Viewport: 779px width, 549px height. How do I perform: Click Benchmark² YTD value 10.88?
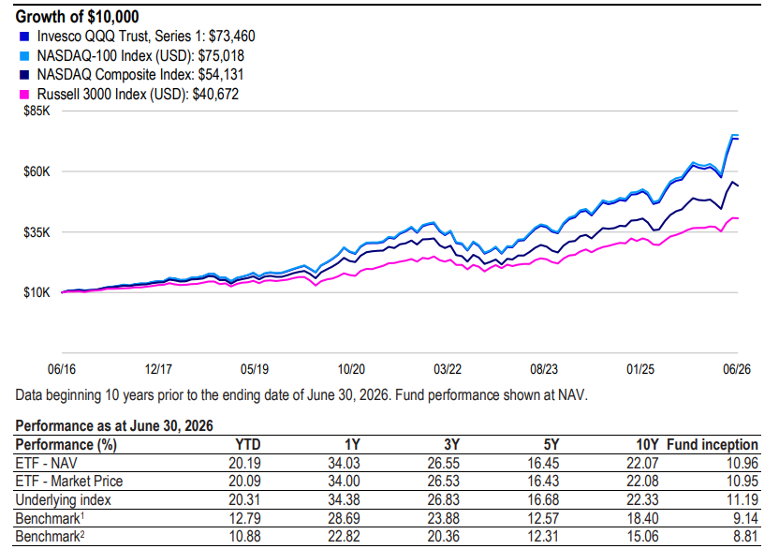244,537
